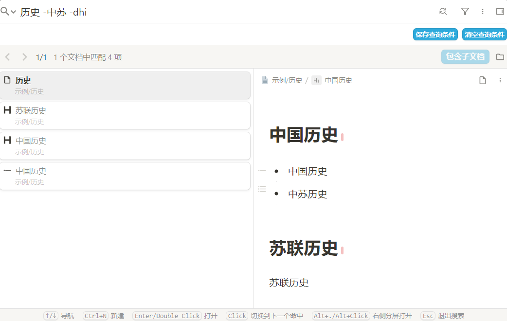
Task: Click the 中国历史 heading in preview
Action: pos(304,135)
